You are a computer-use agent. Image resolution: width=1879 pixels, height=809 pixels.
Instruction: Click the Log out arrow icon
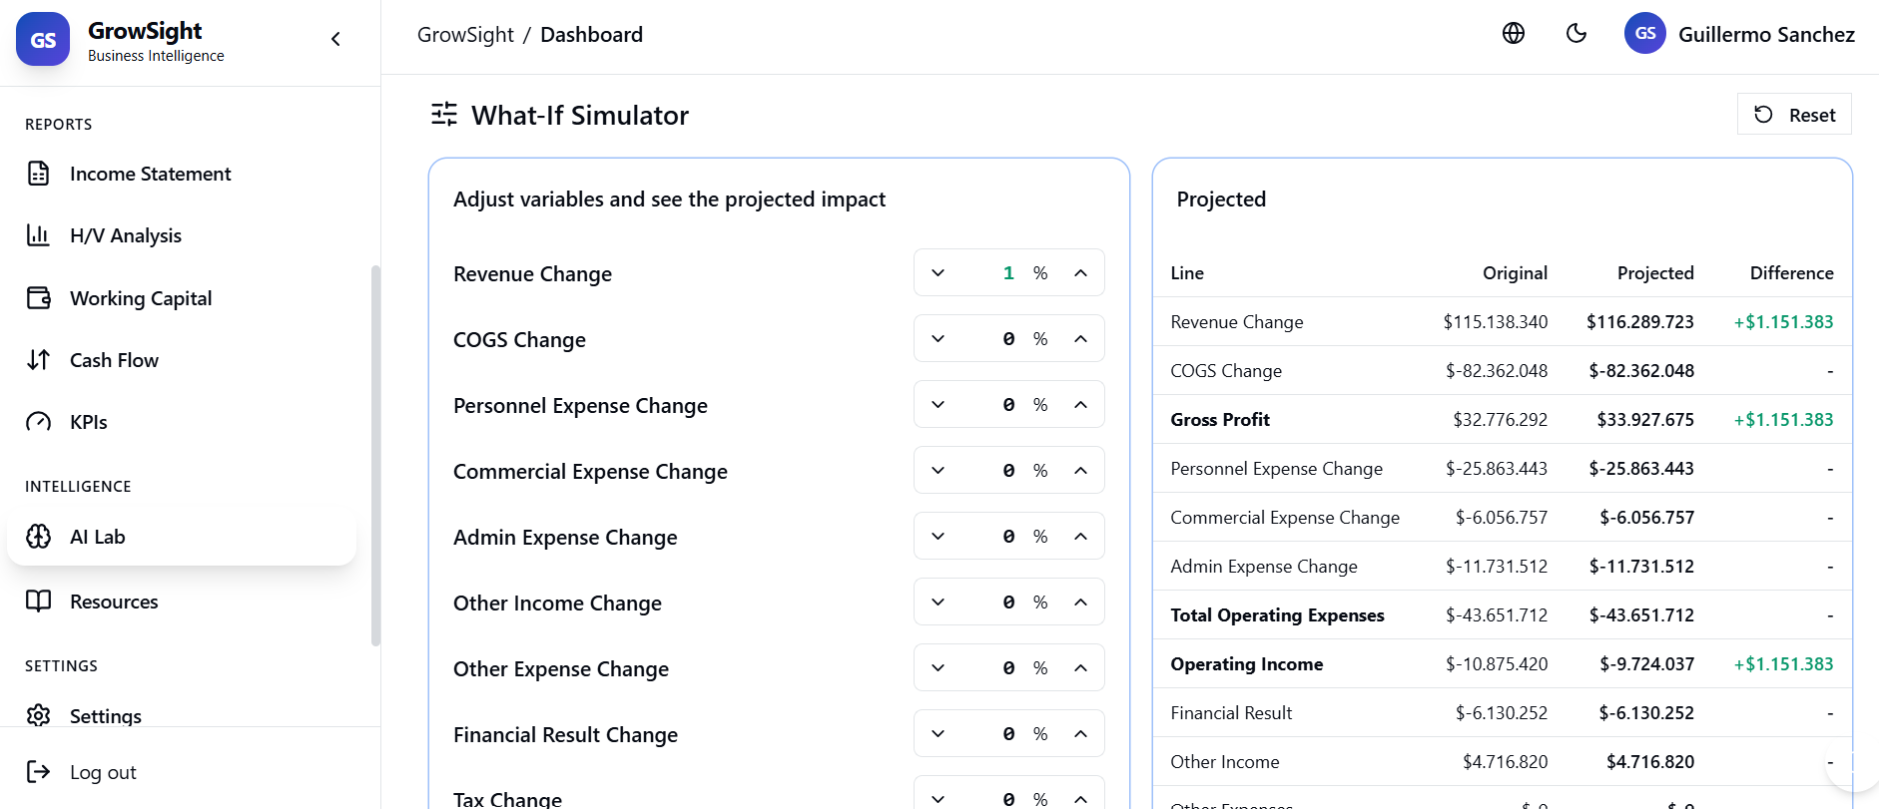[x=38, y=772]
